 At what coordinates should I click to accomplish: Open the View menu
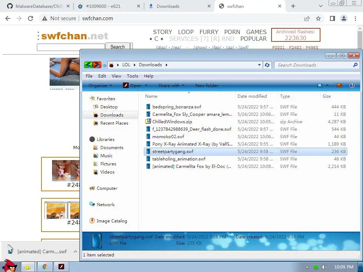(116, 76)
